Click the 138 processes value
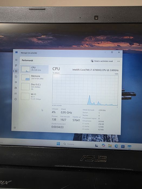The image size is (142, 189). 54,120
